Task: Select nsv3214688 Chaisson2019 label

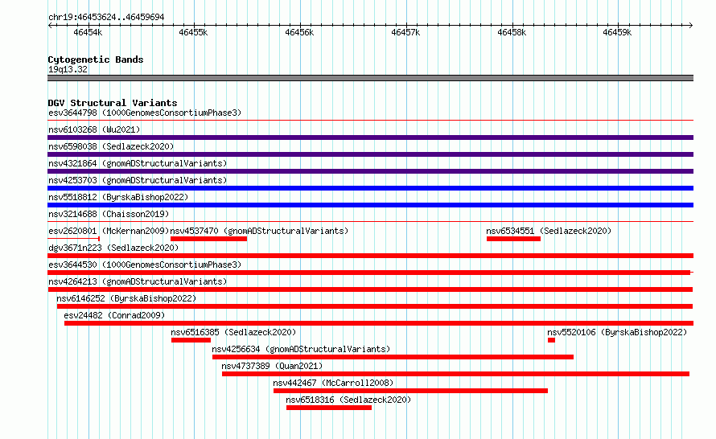Action: tap(109, 214)
